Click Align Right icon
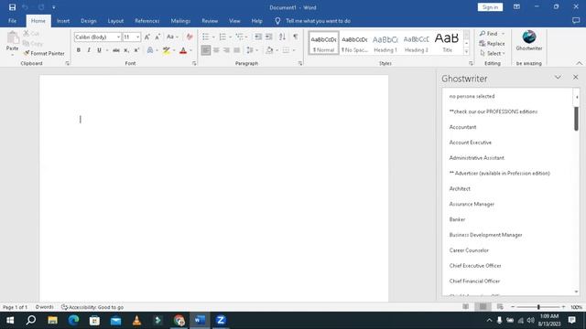Viewport: 586px width, 329px height. pyautogui.click(x=226, y=50)
